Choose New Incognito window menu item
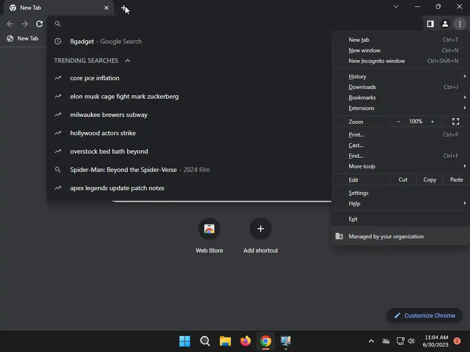The width and height of the screenshot is (470, 352). [x=401, y=61]
